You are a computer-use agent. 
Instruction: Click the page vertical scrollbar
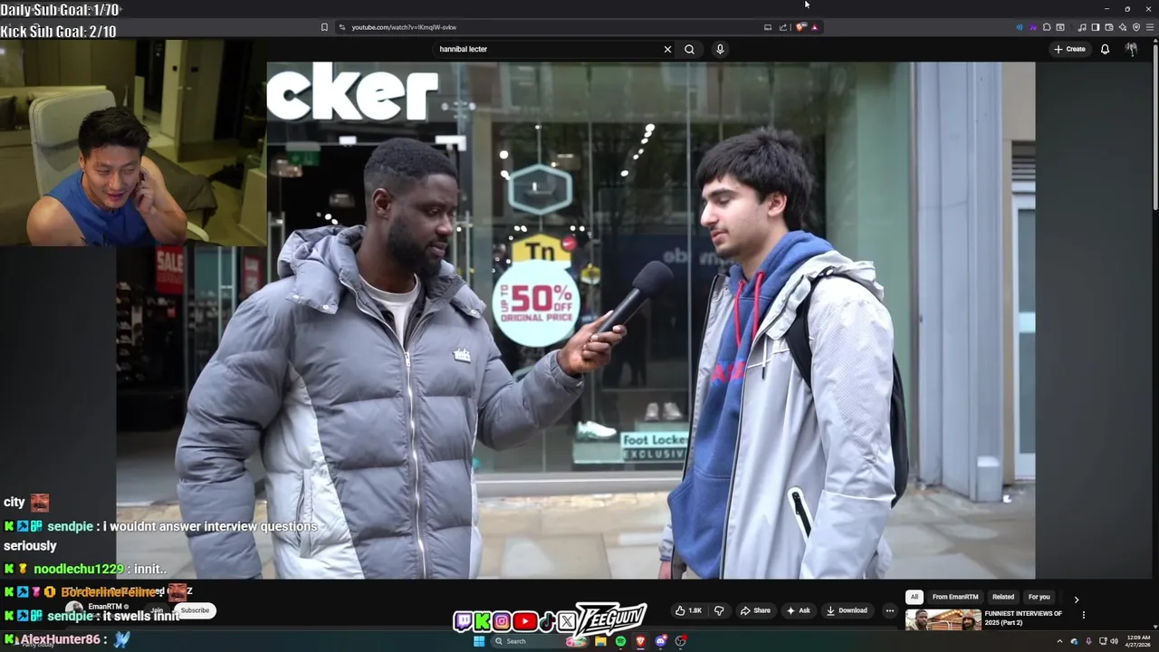(1155, 127)
